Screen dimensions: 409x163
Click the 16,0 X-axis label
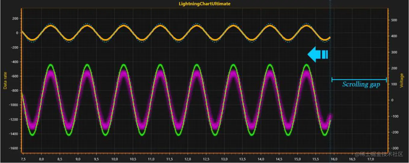click(x=334, y=159)
